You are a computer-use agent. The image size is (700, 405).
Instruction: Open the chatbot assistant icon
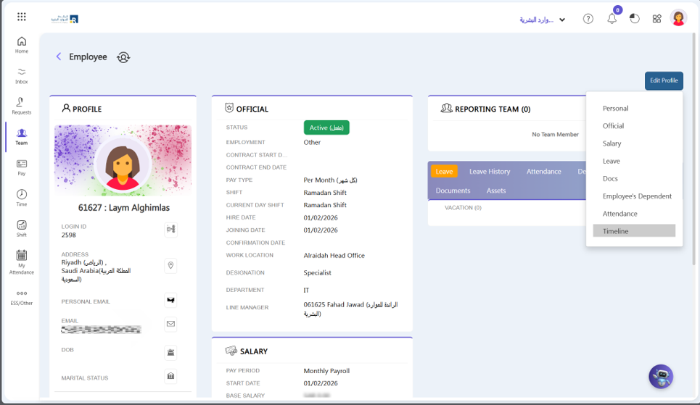coord(660,376)
